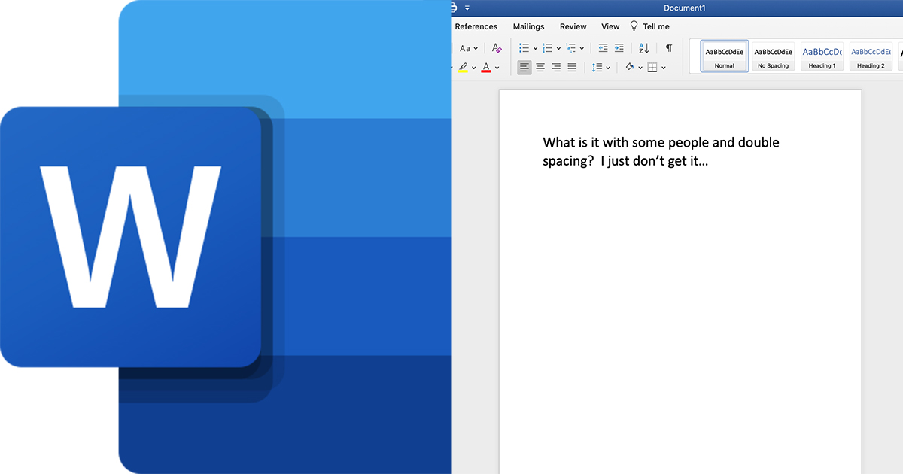Viewport: 903px width, 474px height.
Task: Apply a numbered list
Action: 547,48
